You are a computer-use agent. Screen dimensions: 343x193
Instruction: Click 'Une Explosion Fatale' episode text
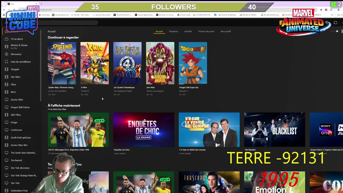click(123, 91)
